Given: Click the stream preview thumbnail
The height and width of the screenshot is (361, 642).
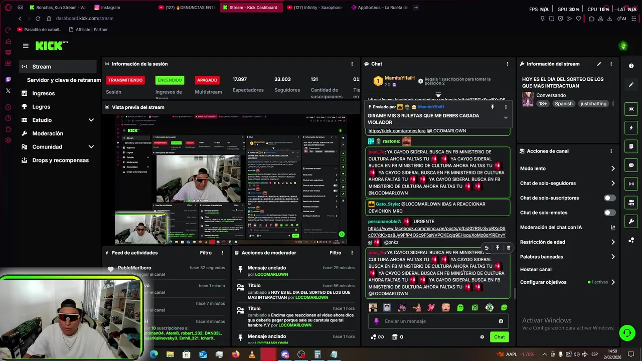Looking at the screenshot, I should click(231, 179).
